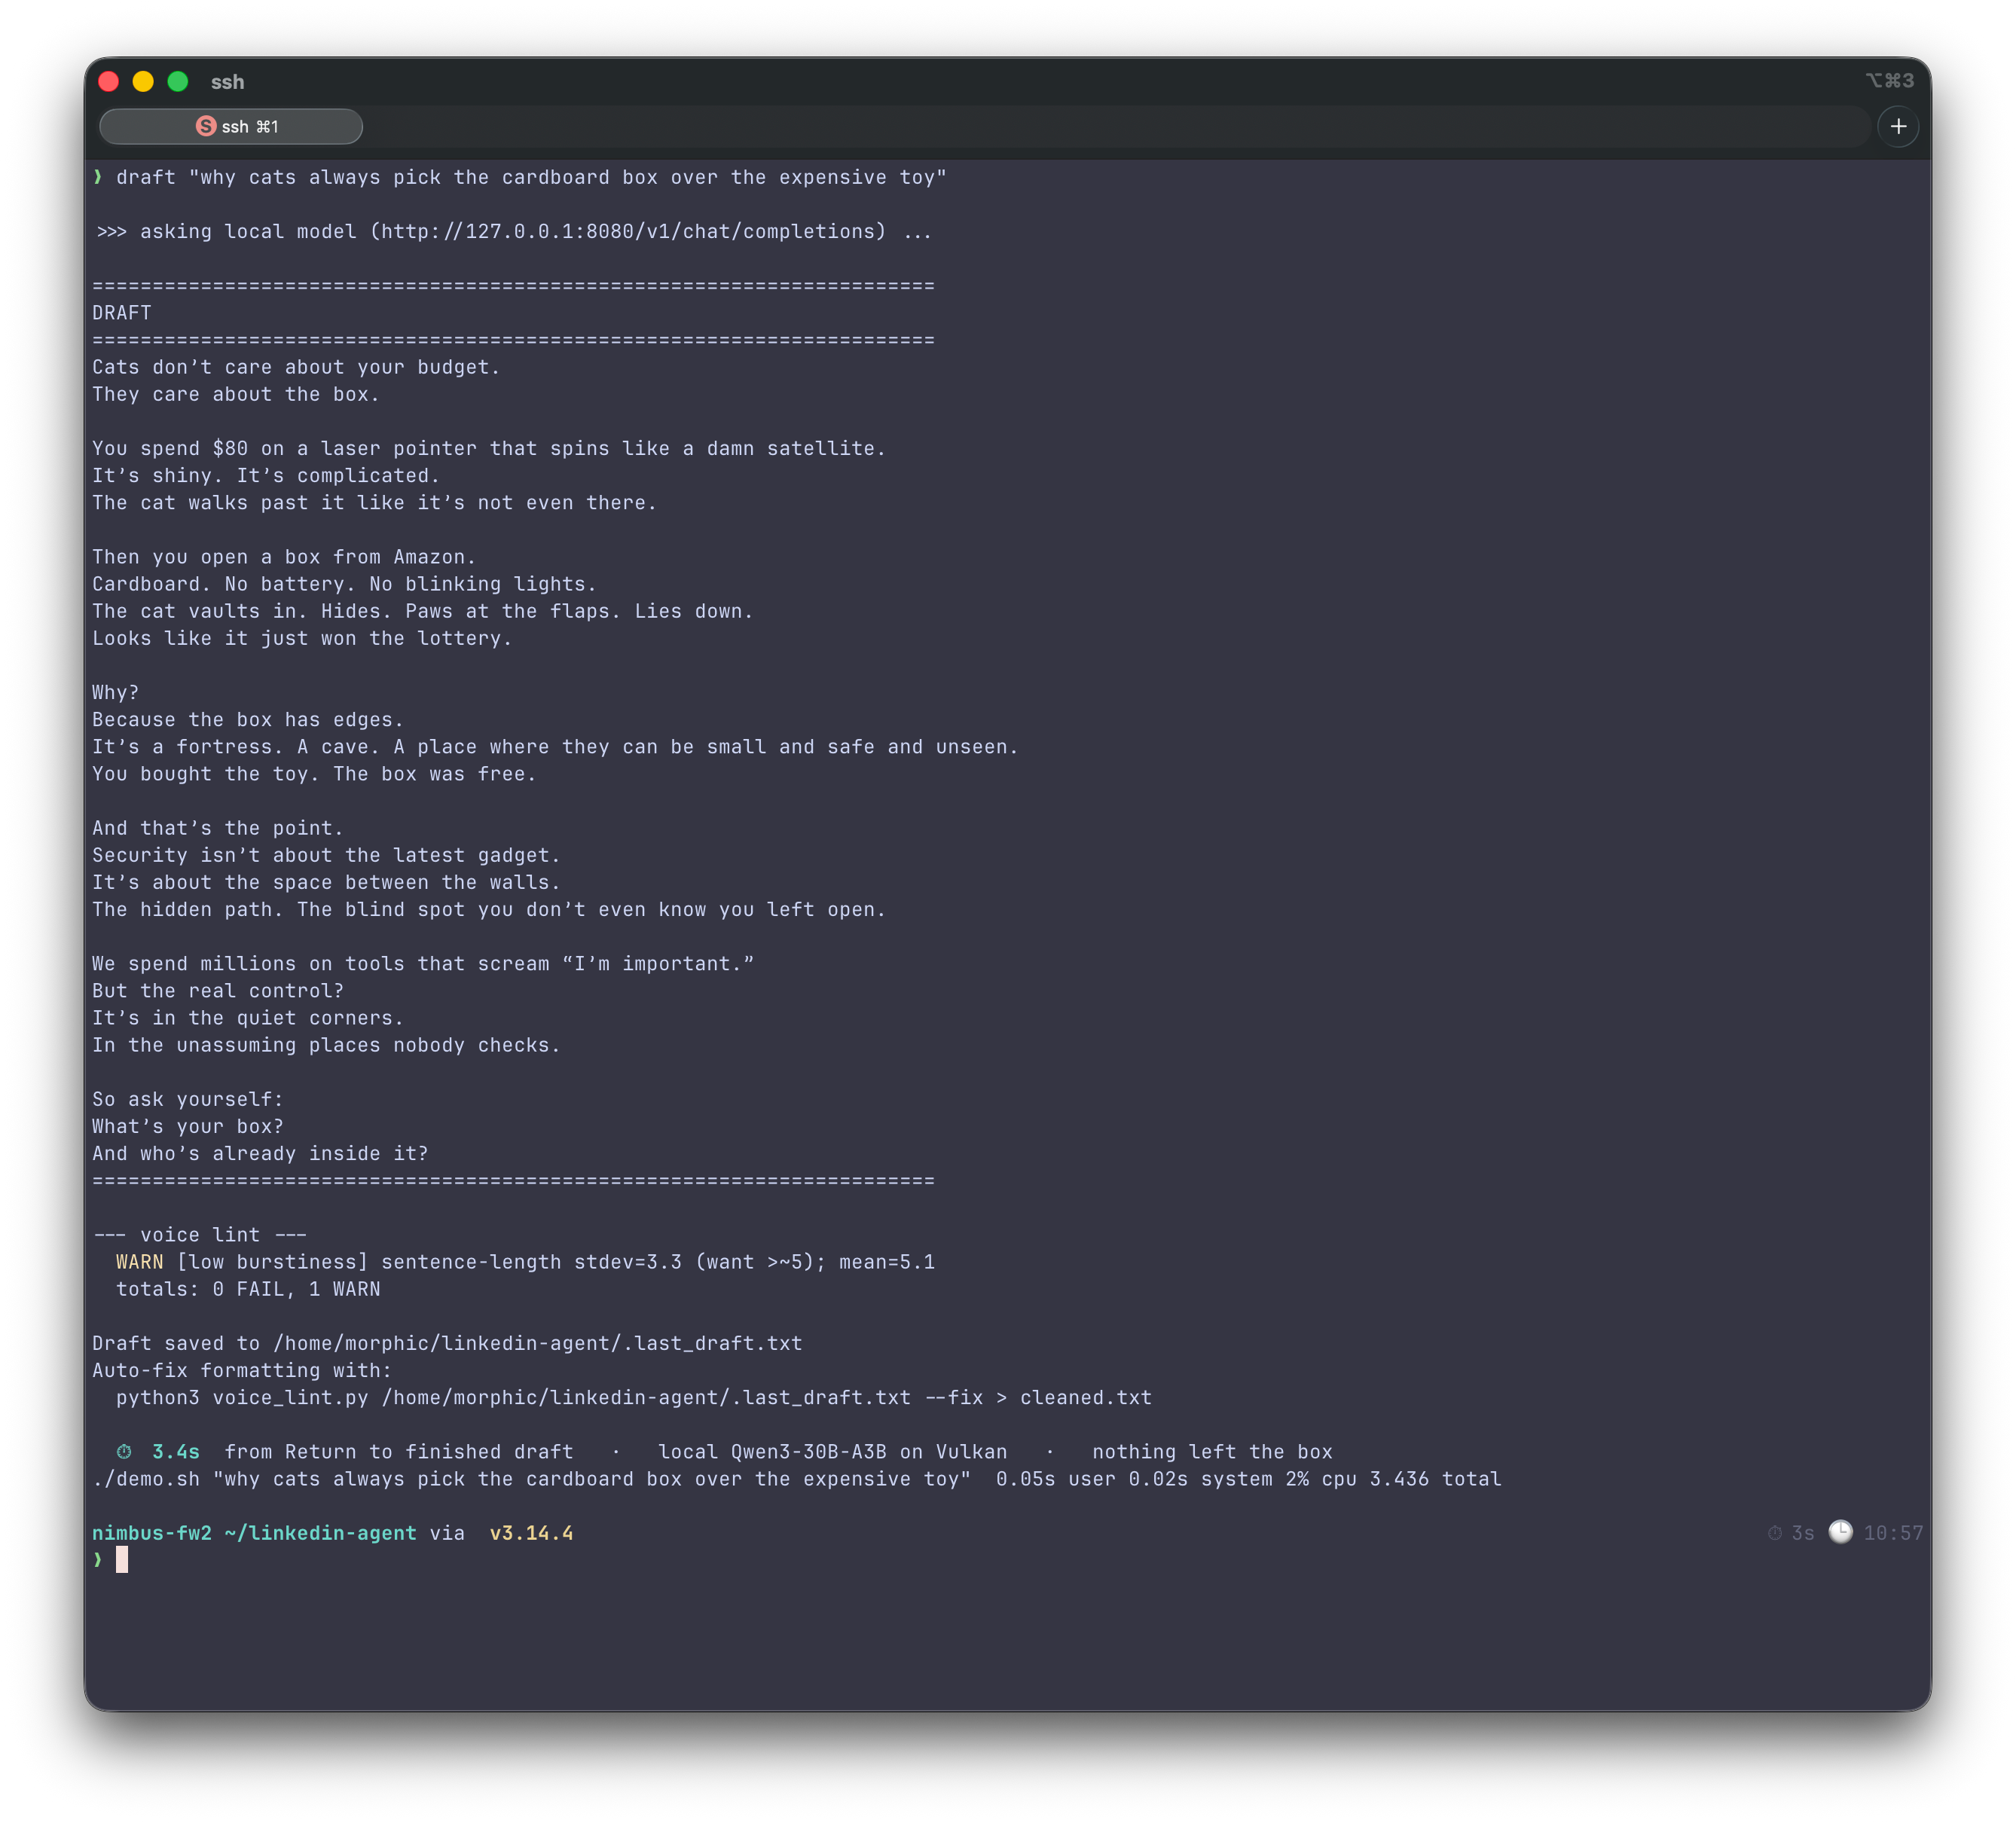Click the prompt chevron before the draft command
This screenshot has height=1823, width=2016.
coord(98,177)
